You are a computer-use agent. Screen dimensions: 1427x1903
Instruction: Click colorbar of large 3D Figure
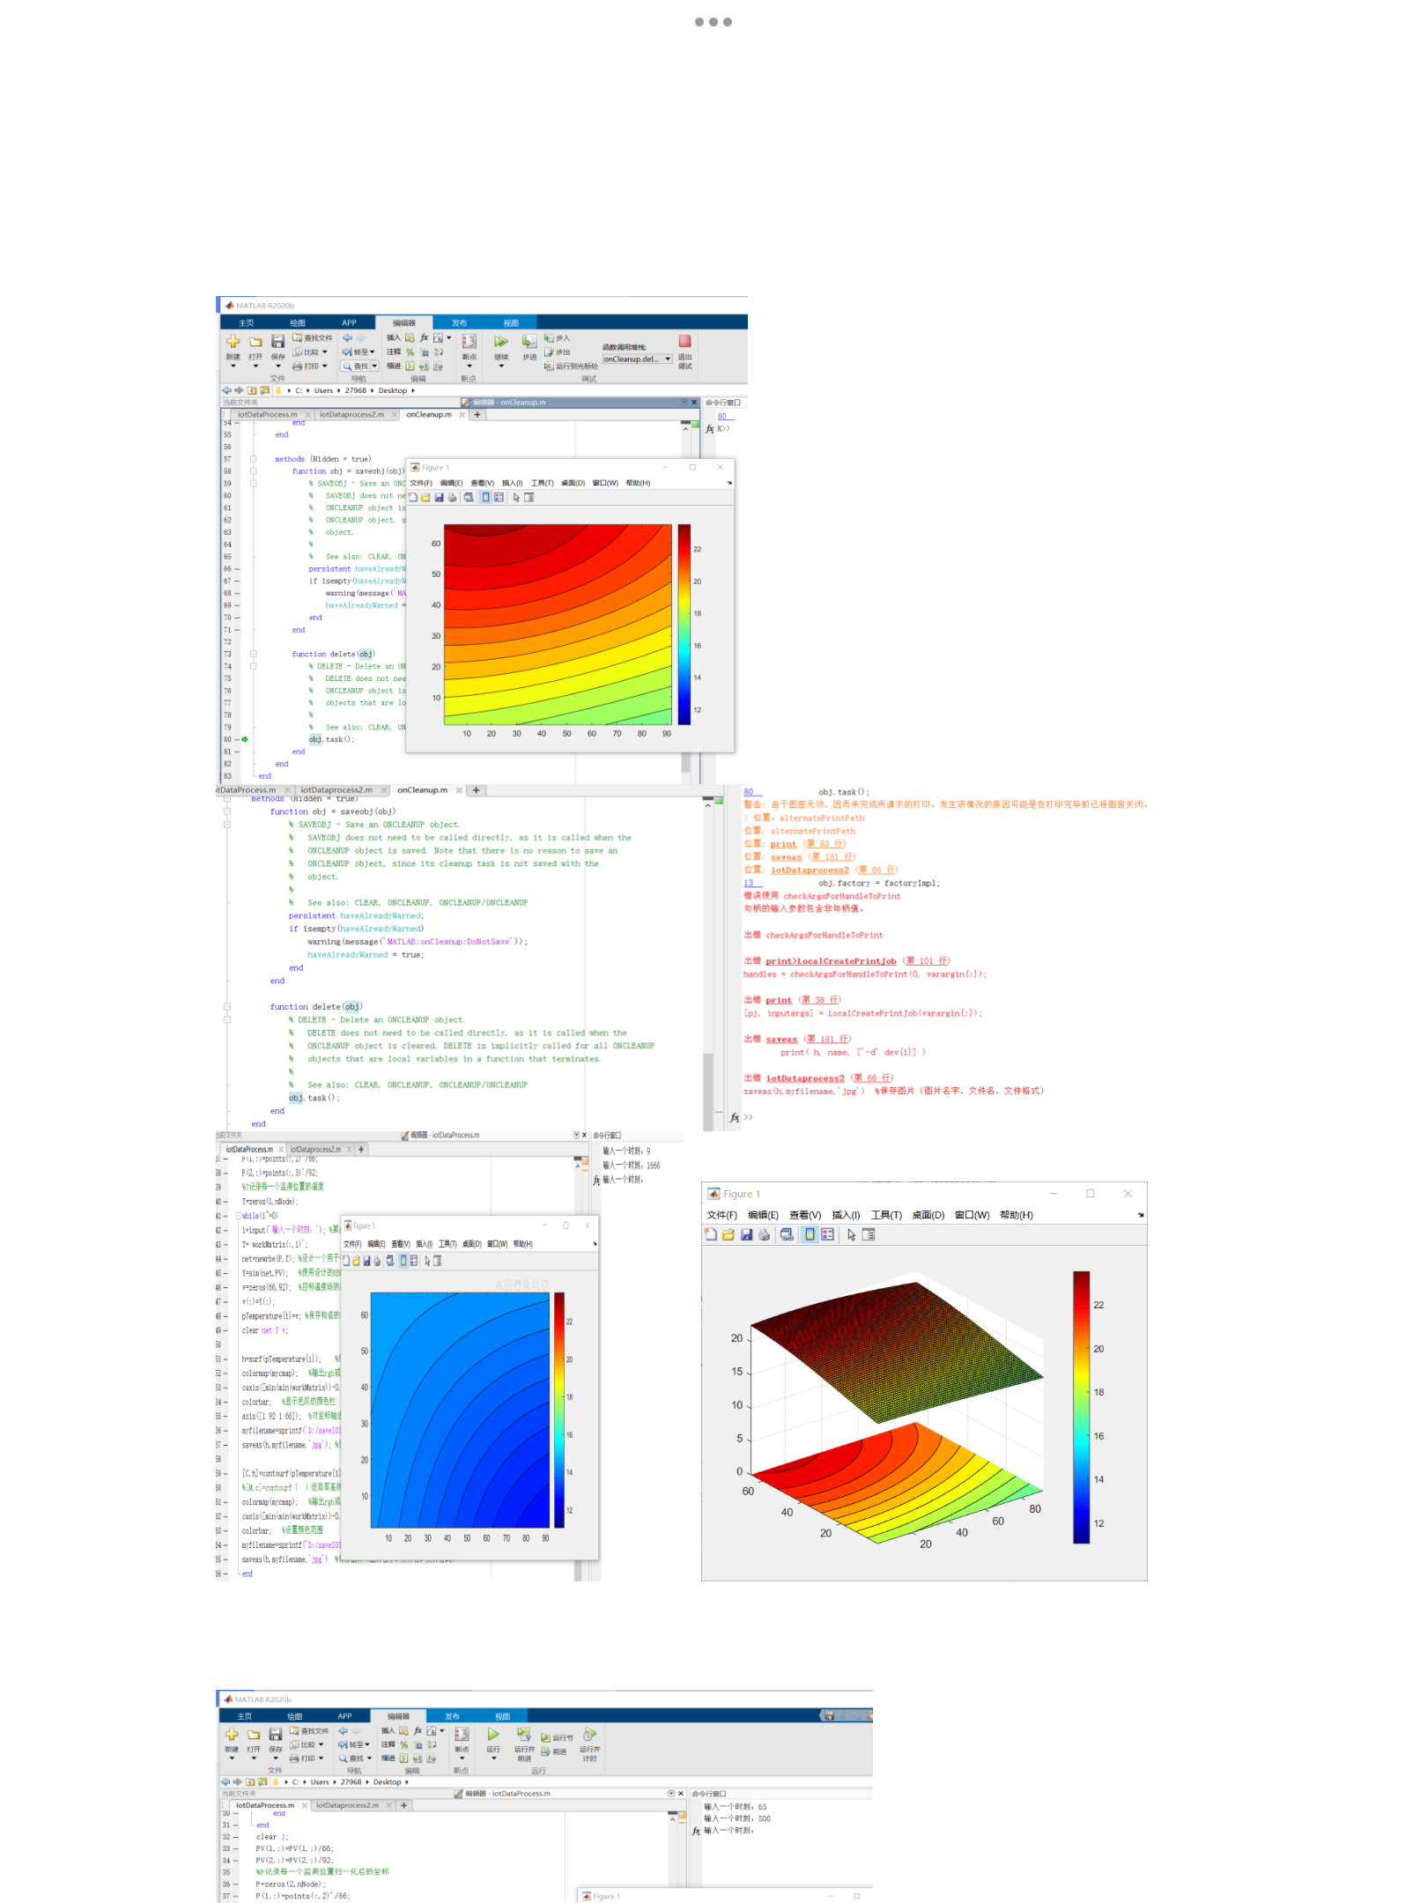(x=1082, y=1407)
